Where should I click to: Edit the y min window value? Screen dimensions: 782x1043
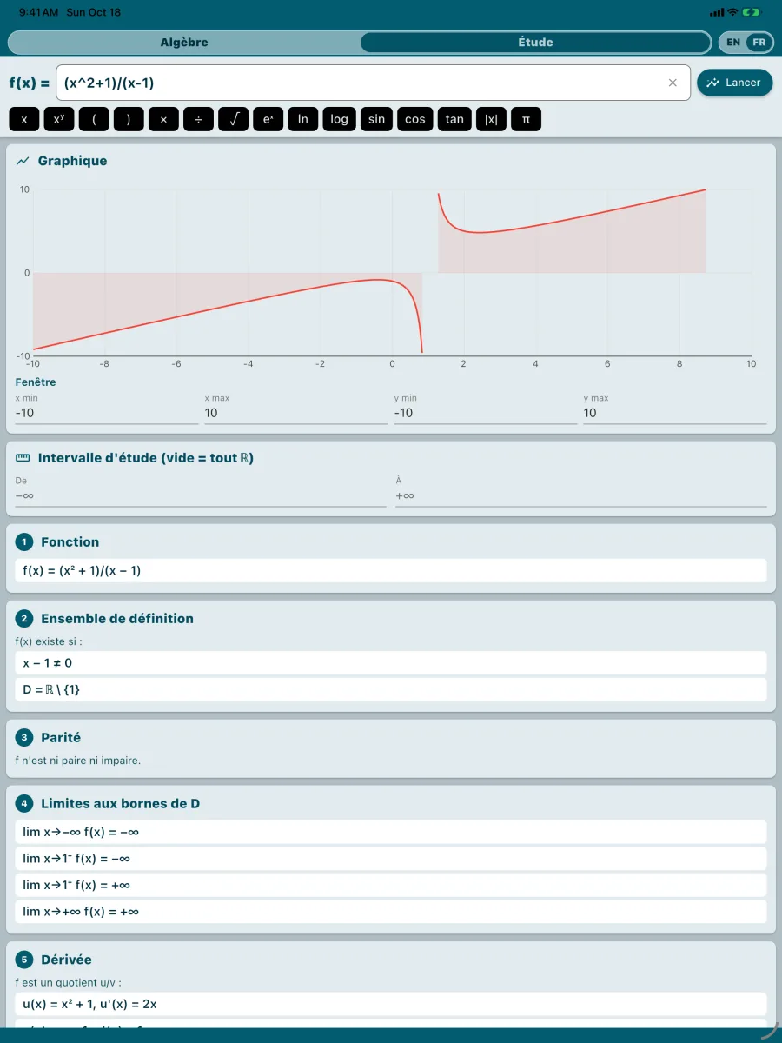point(486,413)
